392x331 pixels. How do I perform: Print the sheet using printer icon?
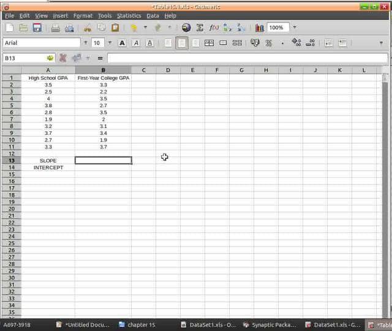click(55, 28)
